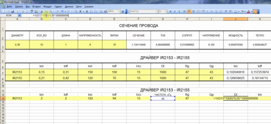Toggle Underline (Ч) formatting
This screenshot has height=124, width=271.
click(179, 11)
